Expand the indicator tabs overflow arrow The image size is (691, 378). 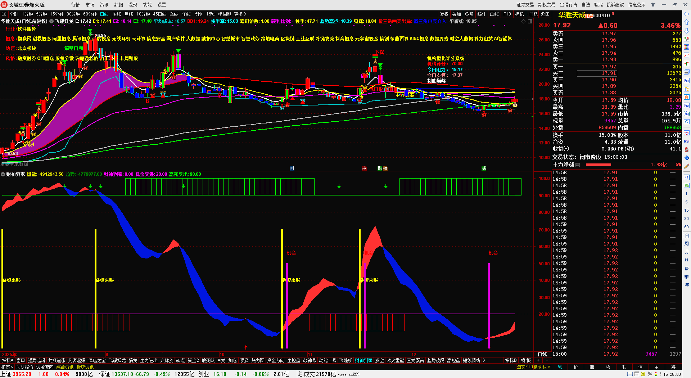coord(484,360)
